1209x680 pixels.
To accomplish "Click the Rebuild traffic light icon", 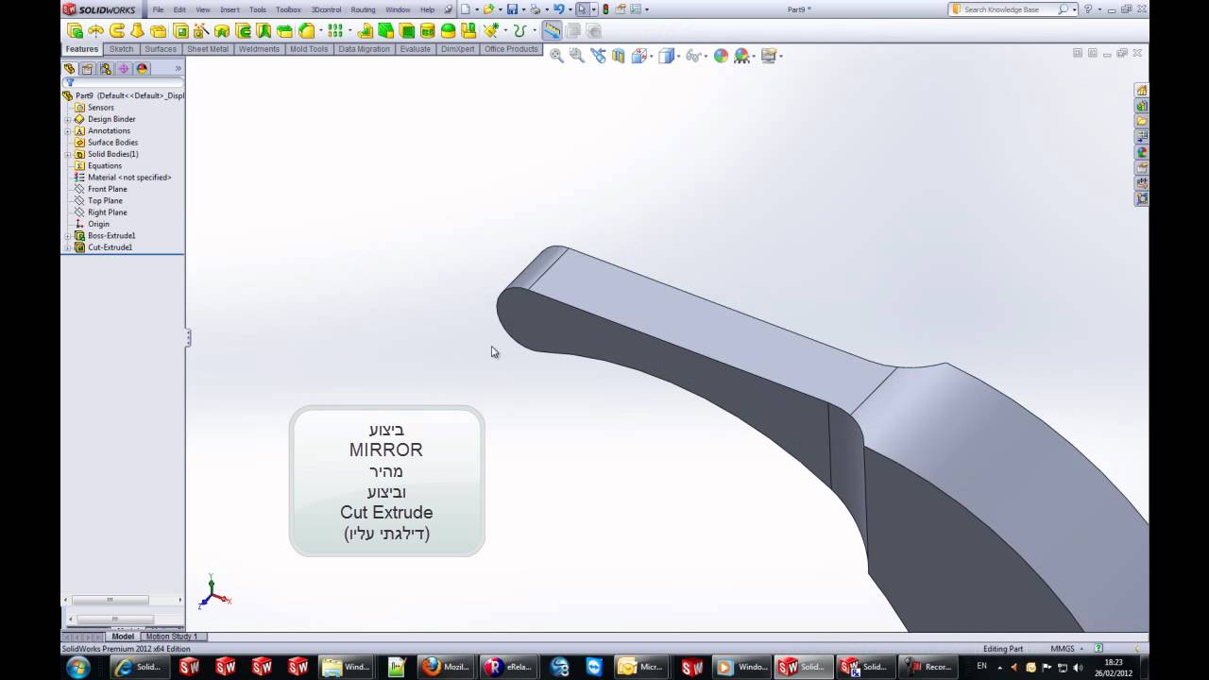I will [605, 9].
